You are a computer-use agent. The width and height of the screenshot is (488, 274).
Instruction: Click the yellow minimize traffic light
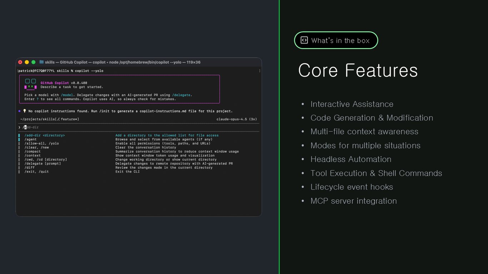(x=27, y=62)
